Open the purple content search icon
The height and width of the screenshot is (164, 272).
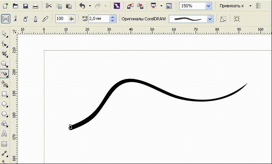117,6
